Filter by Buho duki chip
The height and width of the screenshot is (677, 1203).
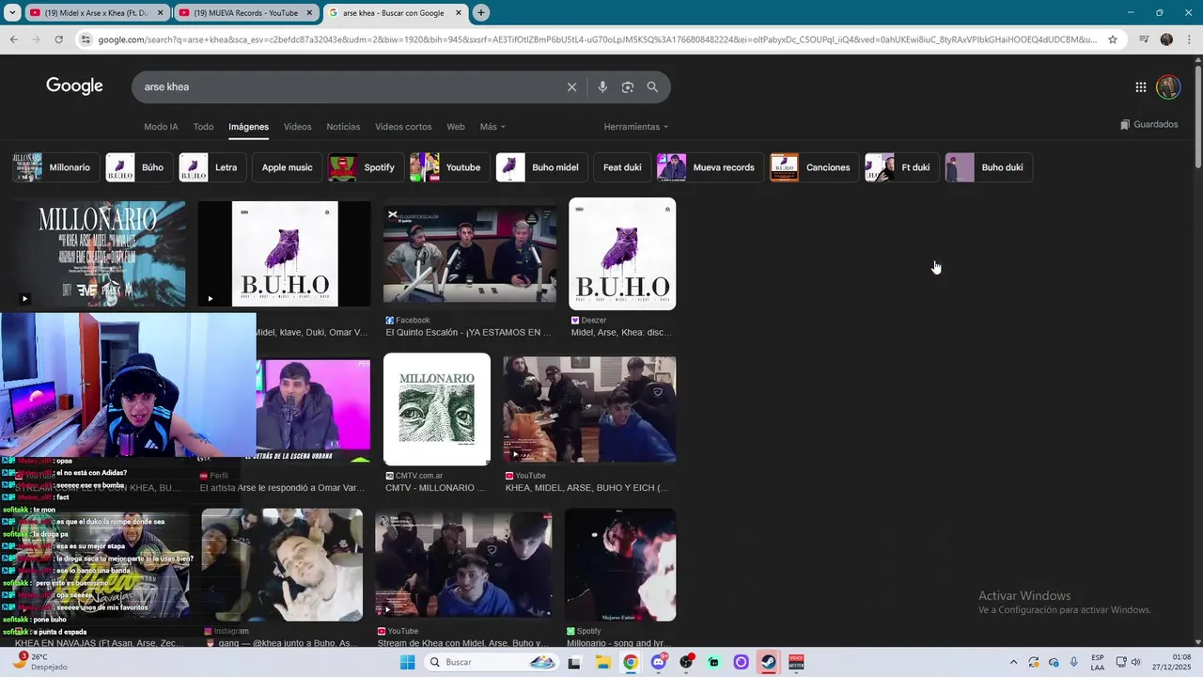[x=989, y=167]
